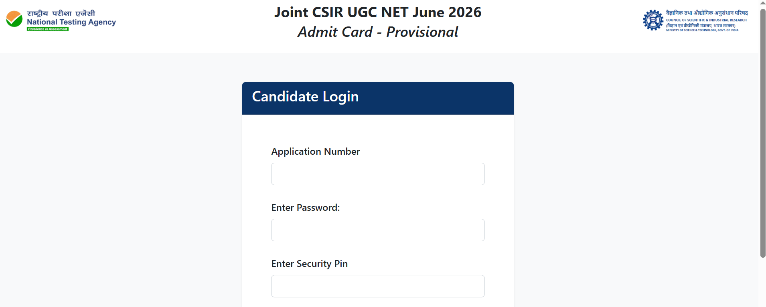Click the scrollbar up arrow
The height and width of the screenshot is (307, 766).
click(763, 3)
